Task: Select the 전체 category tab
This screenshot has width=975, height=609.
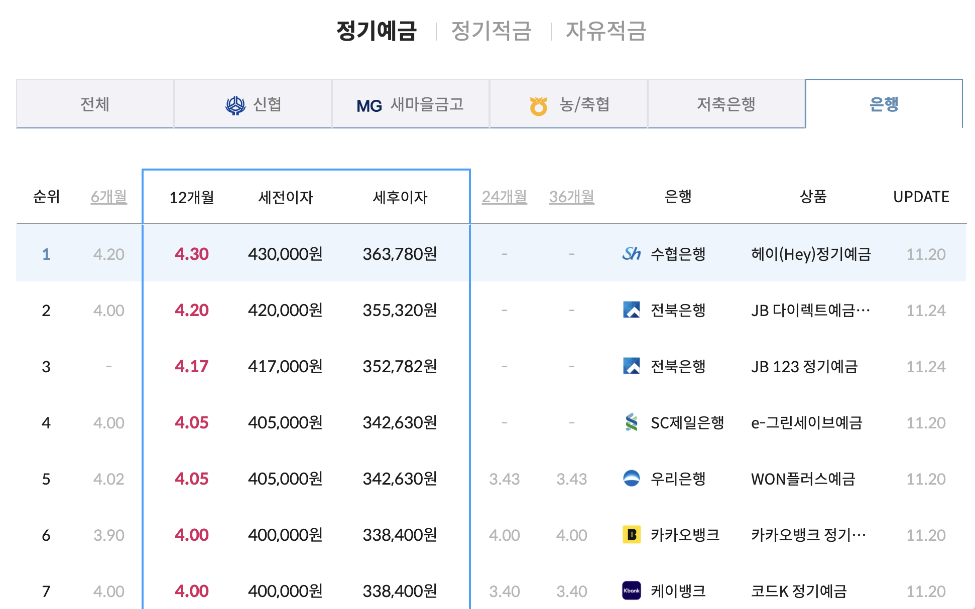Action: tap(95, 104)
